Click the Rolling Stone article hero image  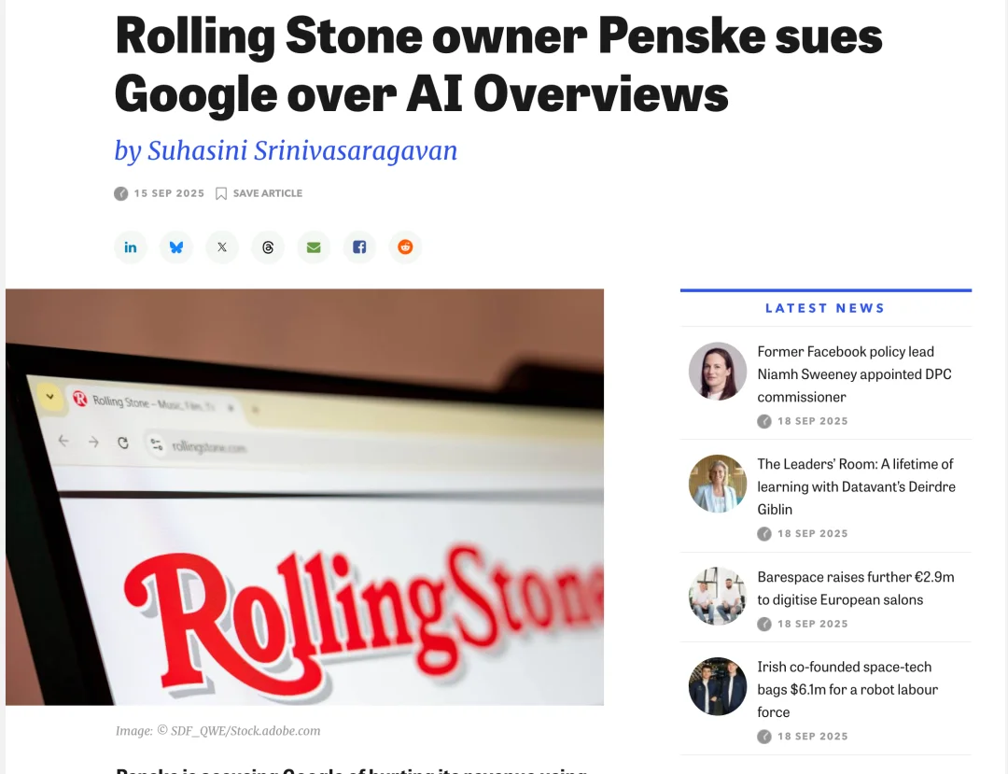pyautogui.click(x=305, y=497)
